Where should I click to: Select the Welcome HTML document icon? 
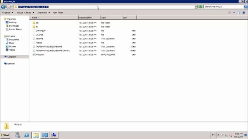[34, 54]
